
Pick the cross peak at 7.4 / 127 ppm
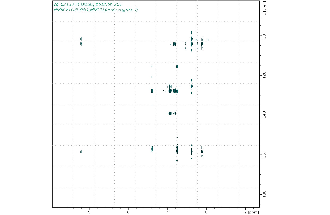152,91
